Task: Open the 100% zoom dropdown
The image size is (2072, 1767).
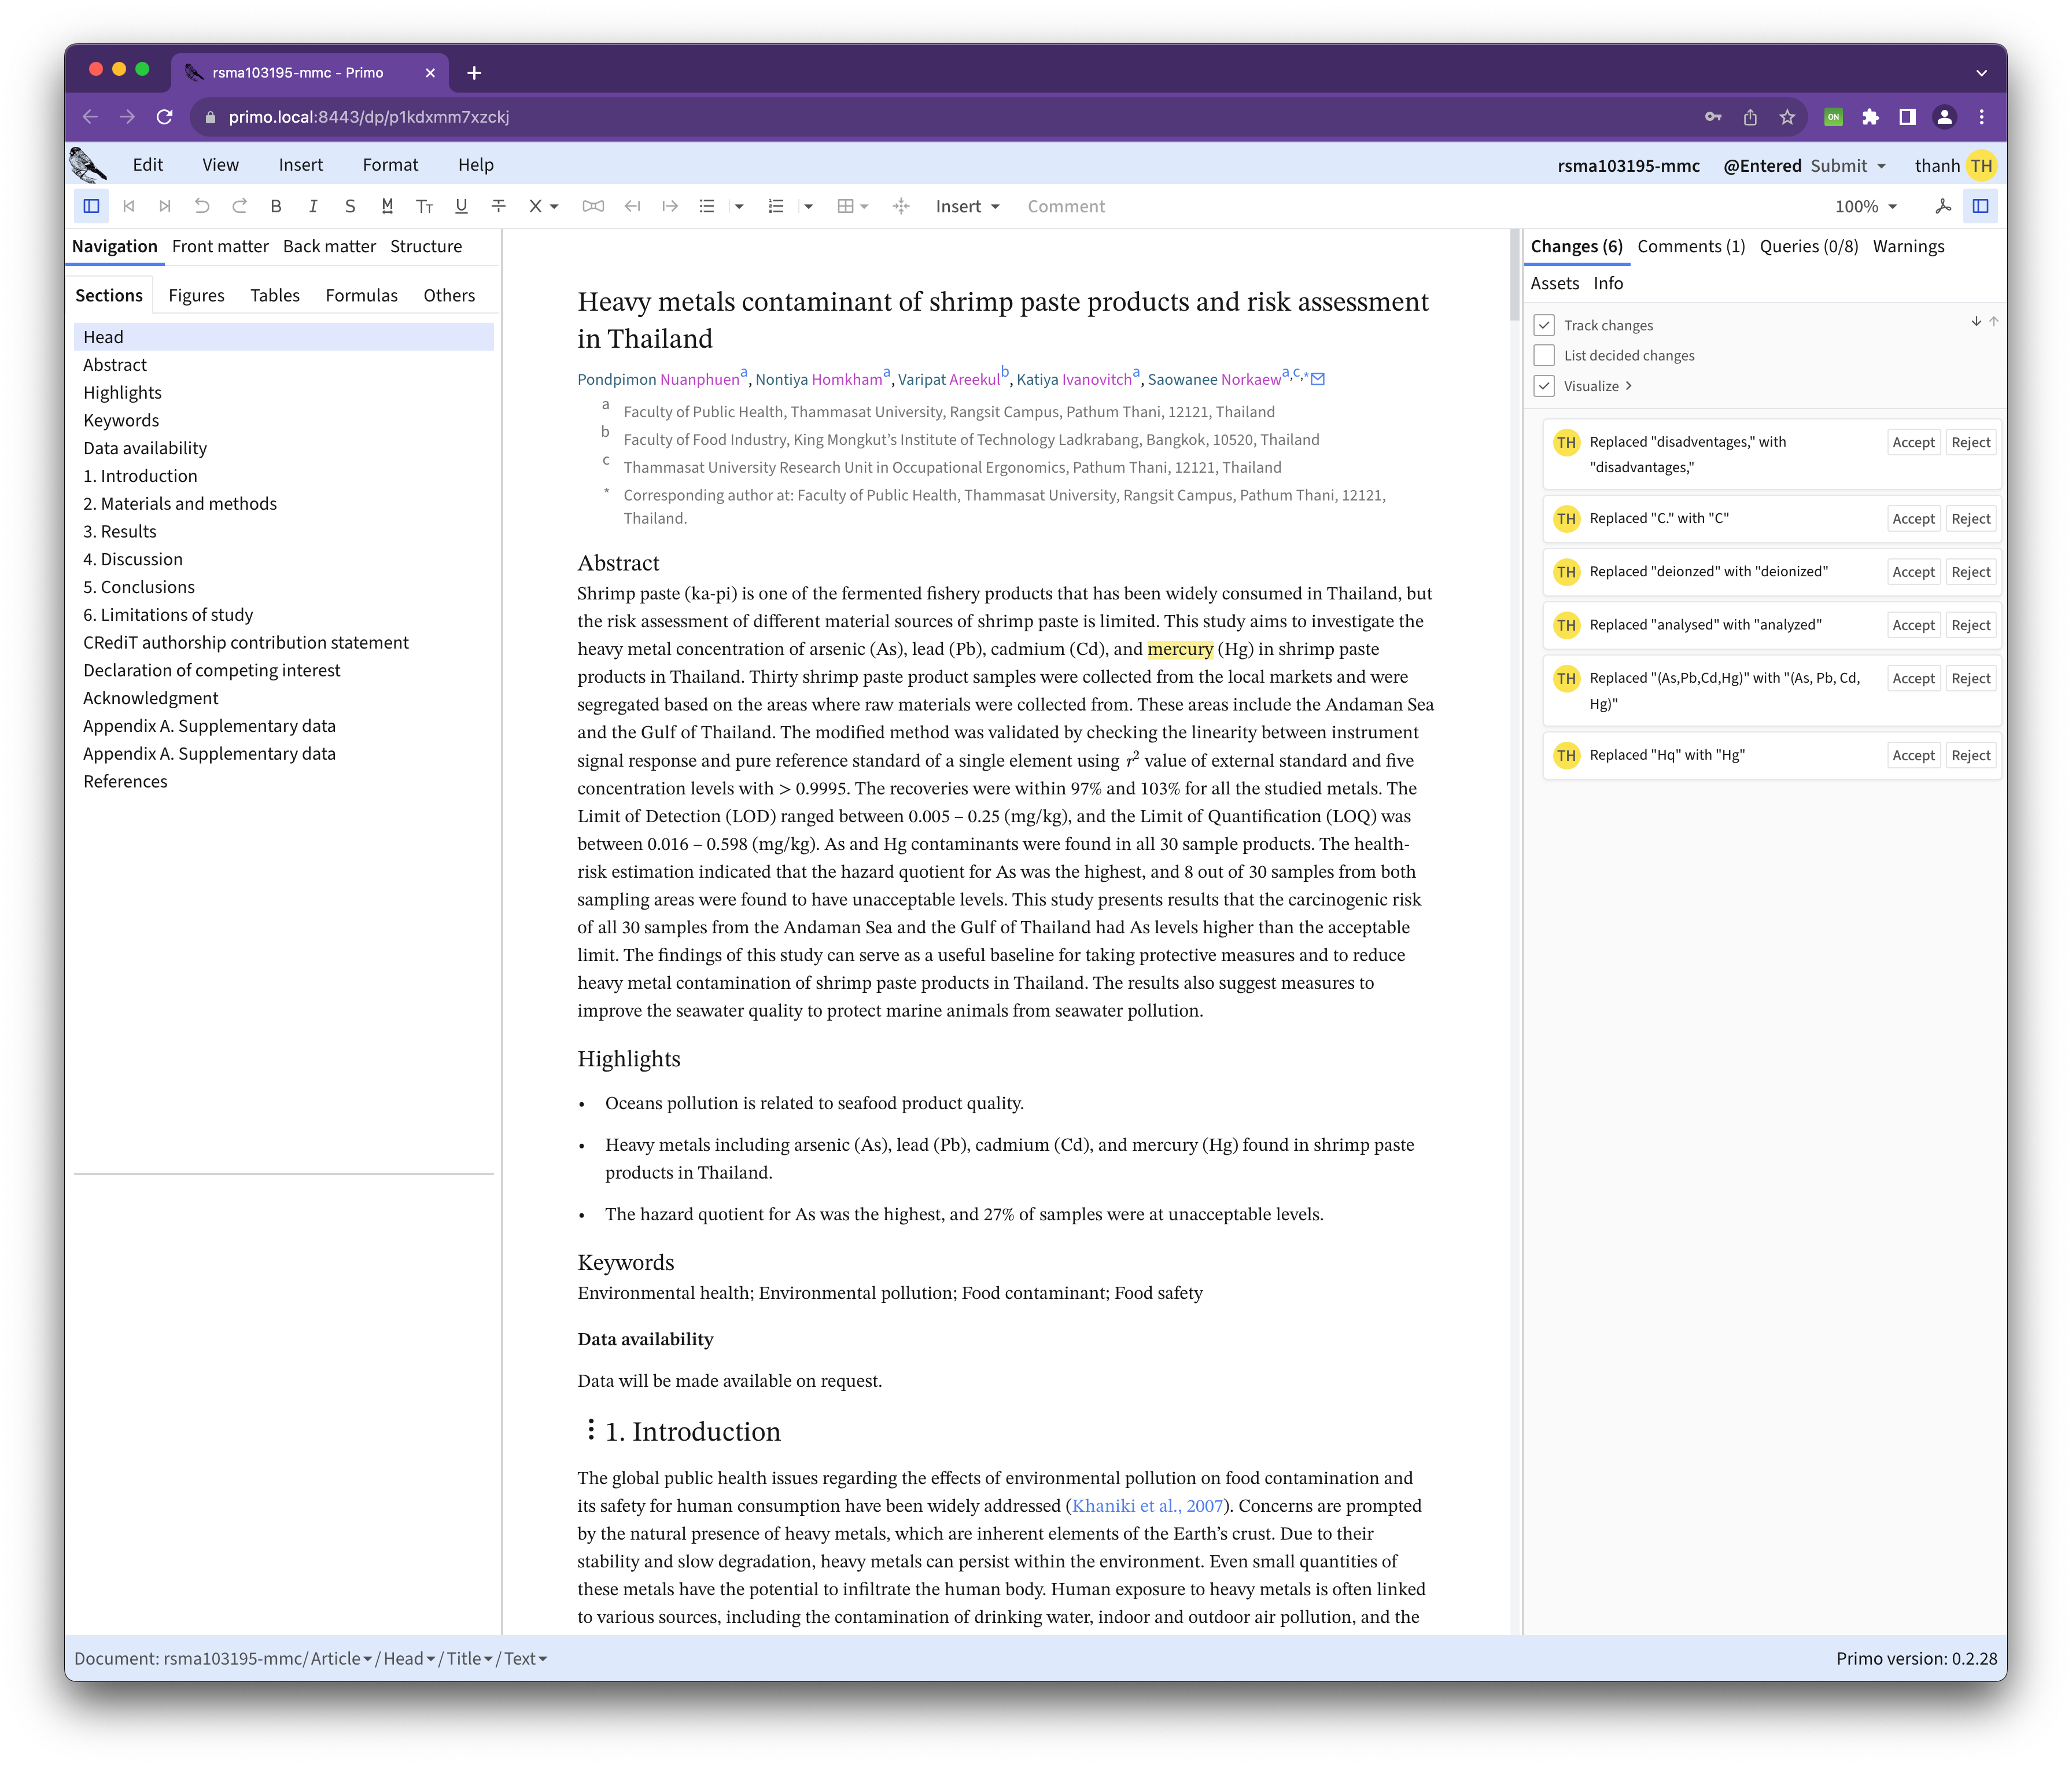Action: coord(1865,206)
